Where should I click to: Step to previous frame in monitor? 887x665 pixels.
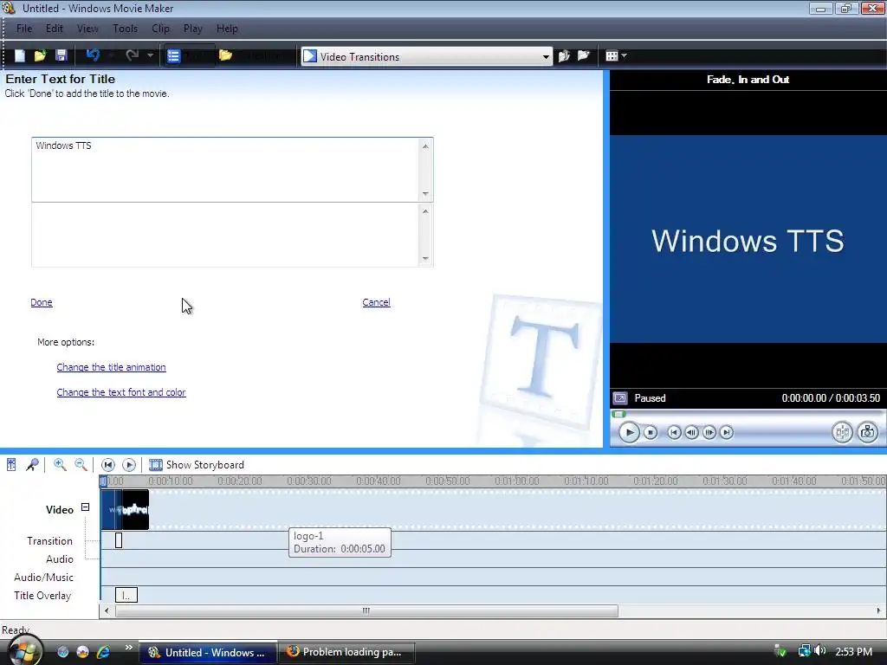coord(691,433)
